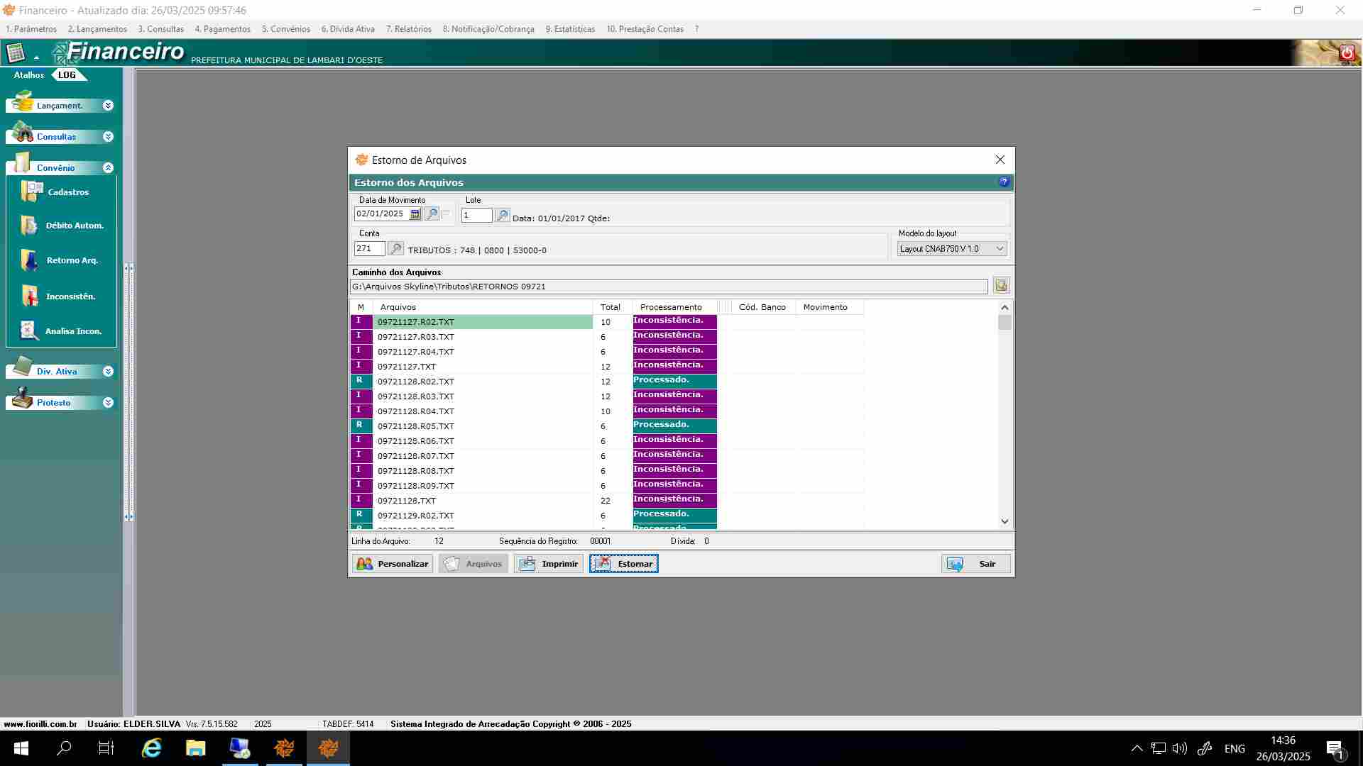
Task: Expand the Div. Ativa sidebar group
Action: pyautogui.click(x=108, y=372)
